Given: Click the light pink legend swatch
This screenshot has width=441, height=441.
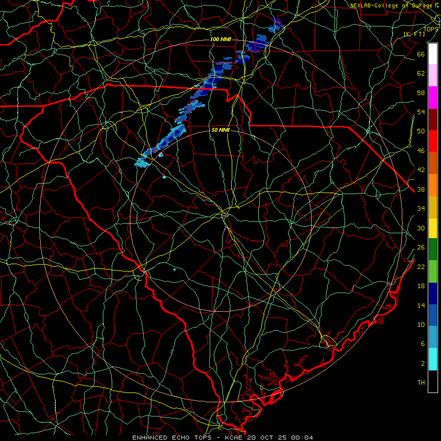Looking at the screenshot, I should pos(433,75).
